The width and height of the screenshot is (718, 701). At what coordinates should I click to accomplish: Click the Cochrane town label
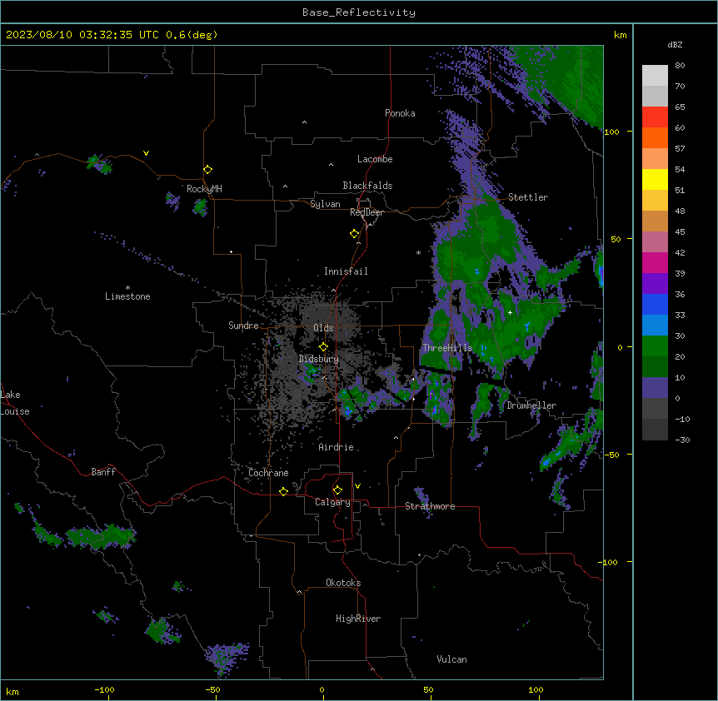coord(268,473)
